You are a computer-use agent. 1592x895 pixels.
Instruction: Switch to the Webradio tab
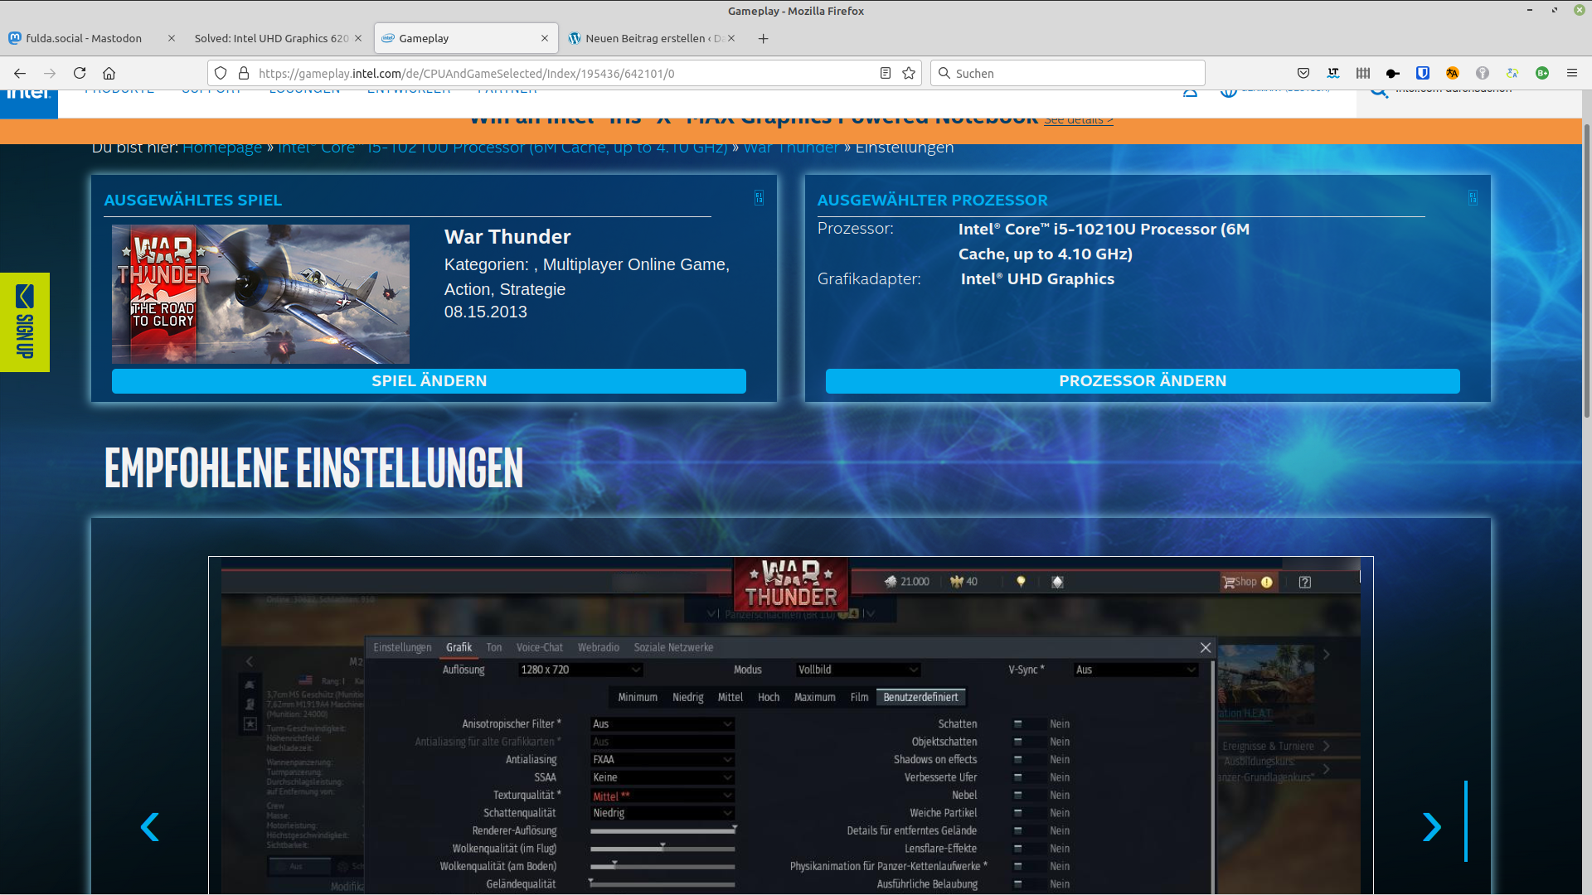tap(599, 647)
